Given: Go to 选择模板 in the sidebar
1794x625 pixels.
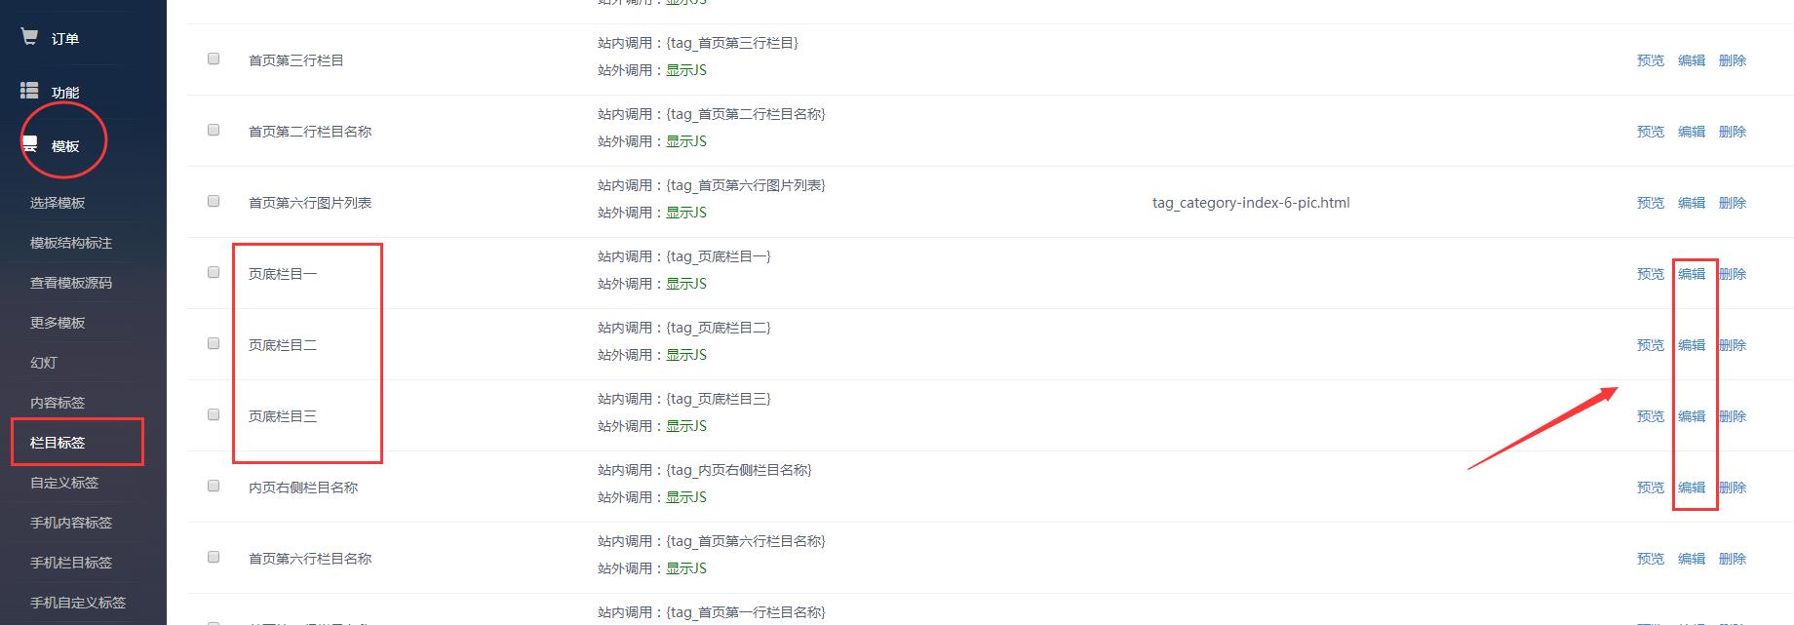Looking at the screenshot, I should pos(58,203).
